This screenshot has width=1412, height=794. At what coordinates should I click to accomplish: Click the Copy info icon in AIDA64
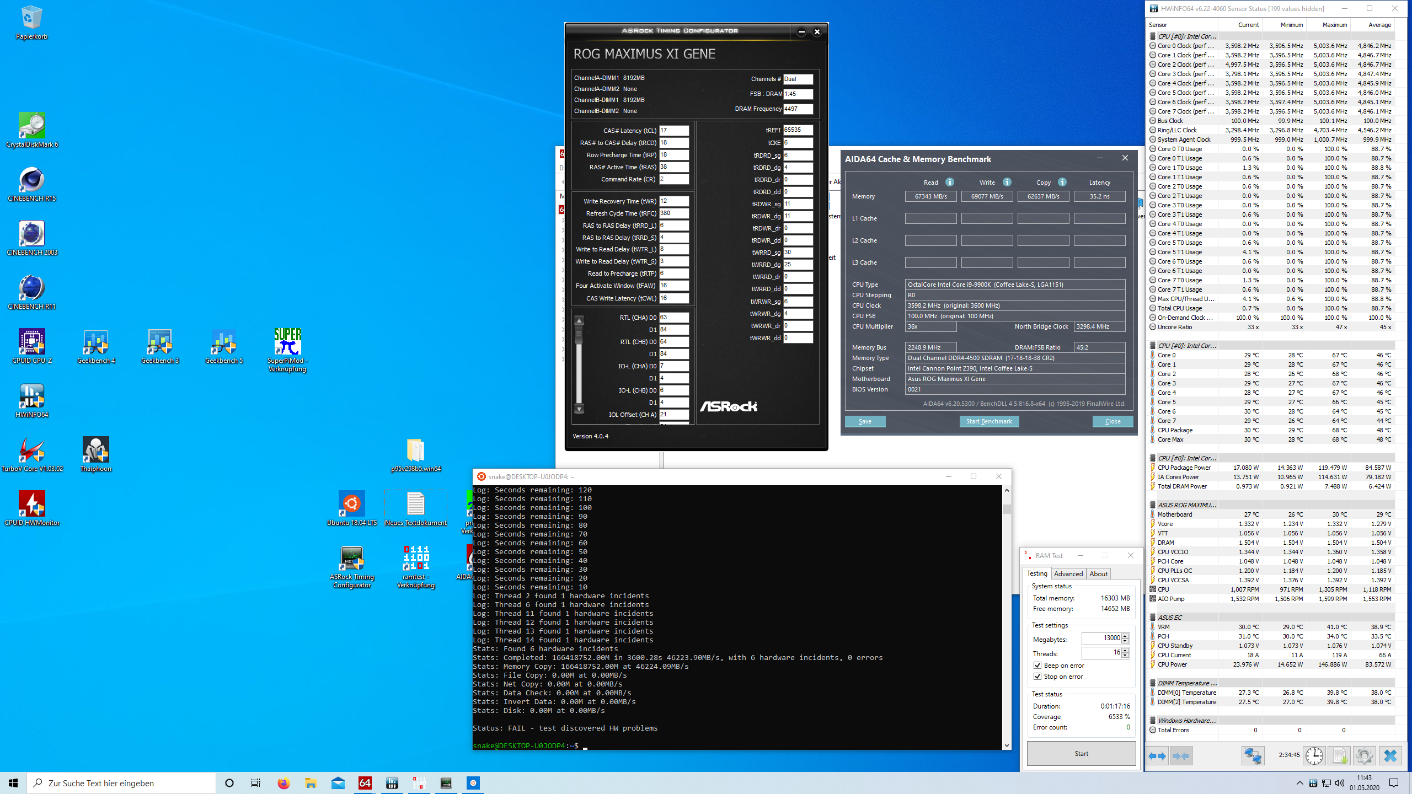(x=1062, y=182)
